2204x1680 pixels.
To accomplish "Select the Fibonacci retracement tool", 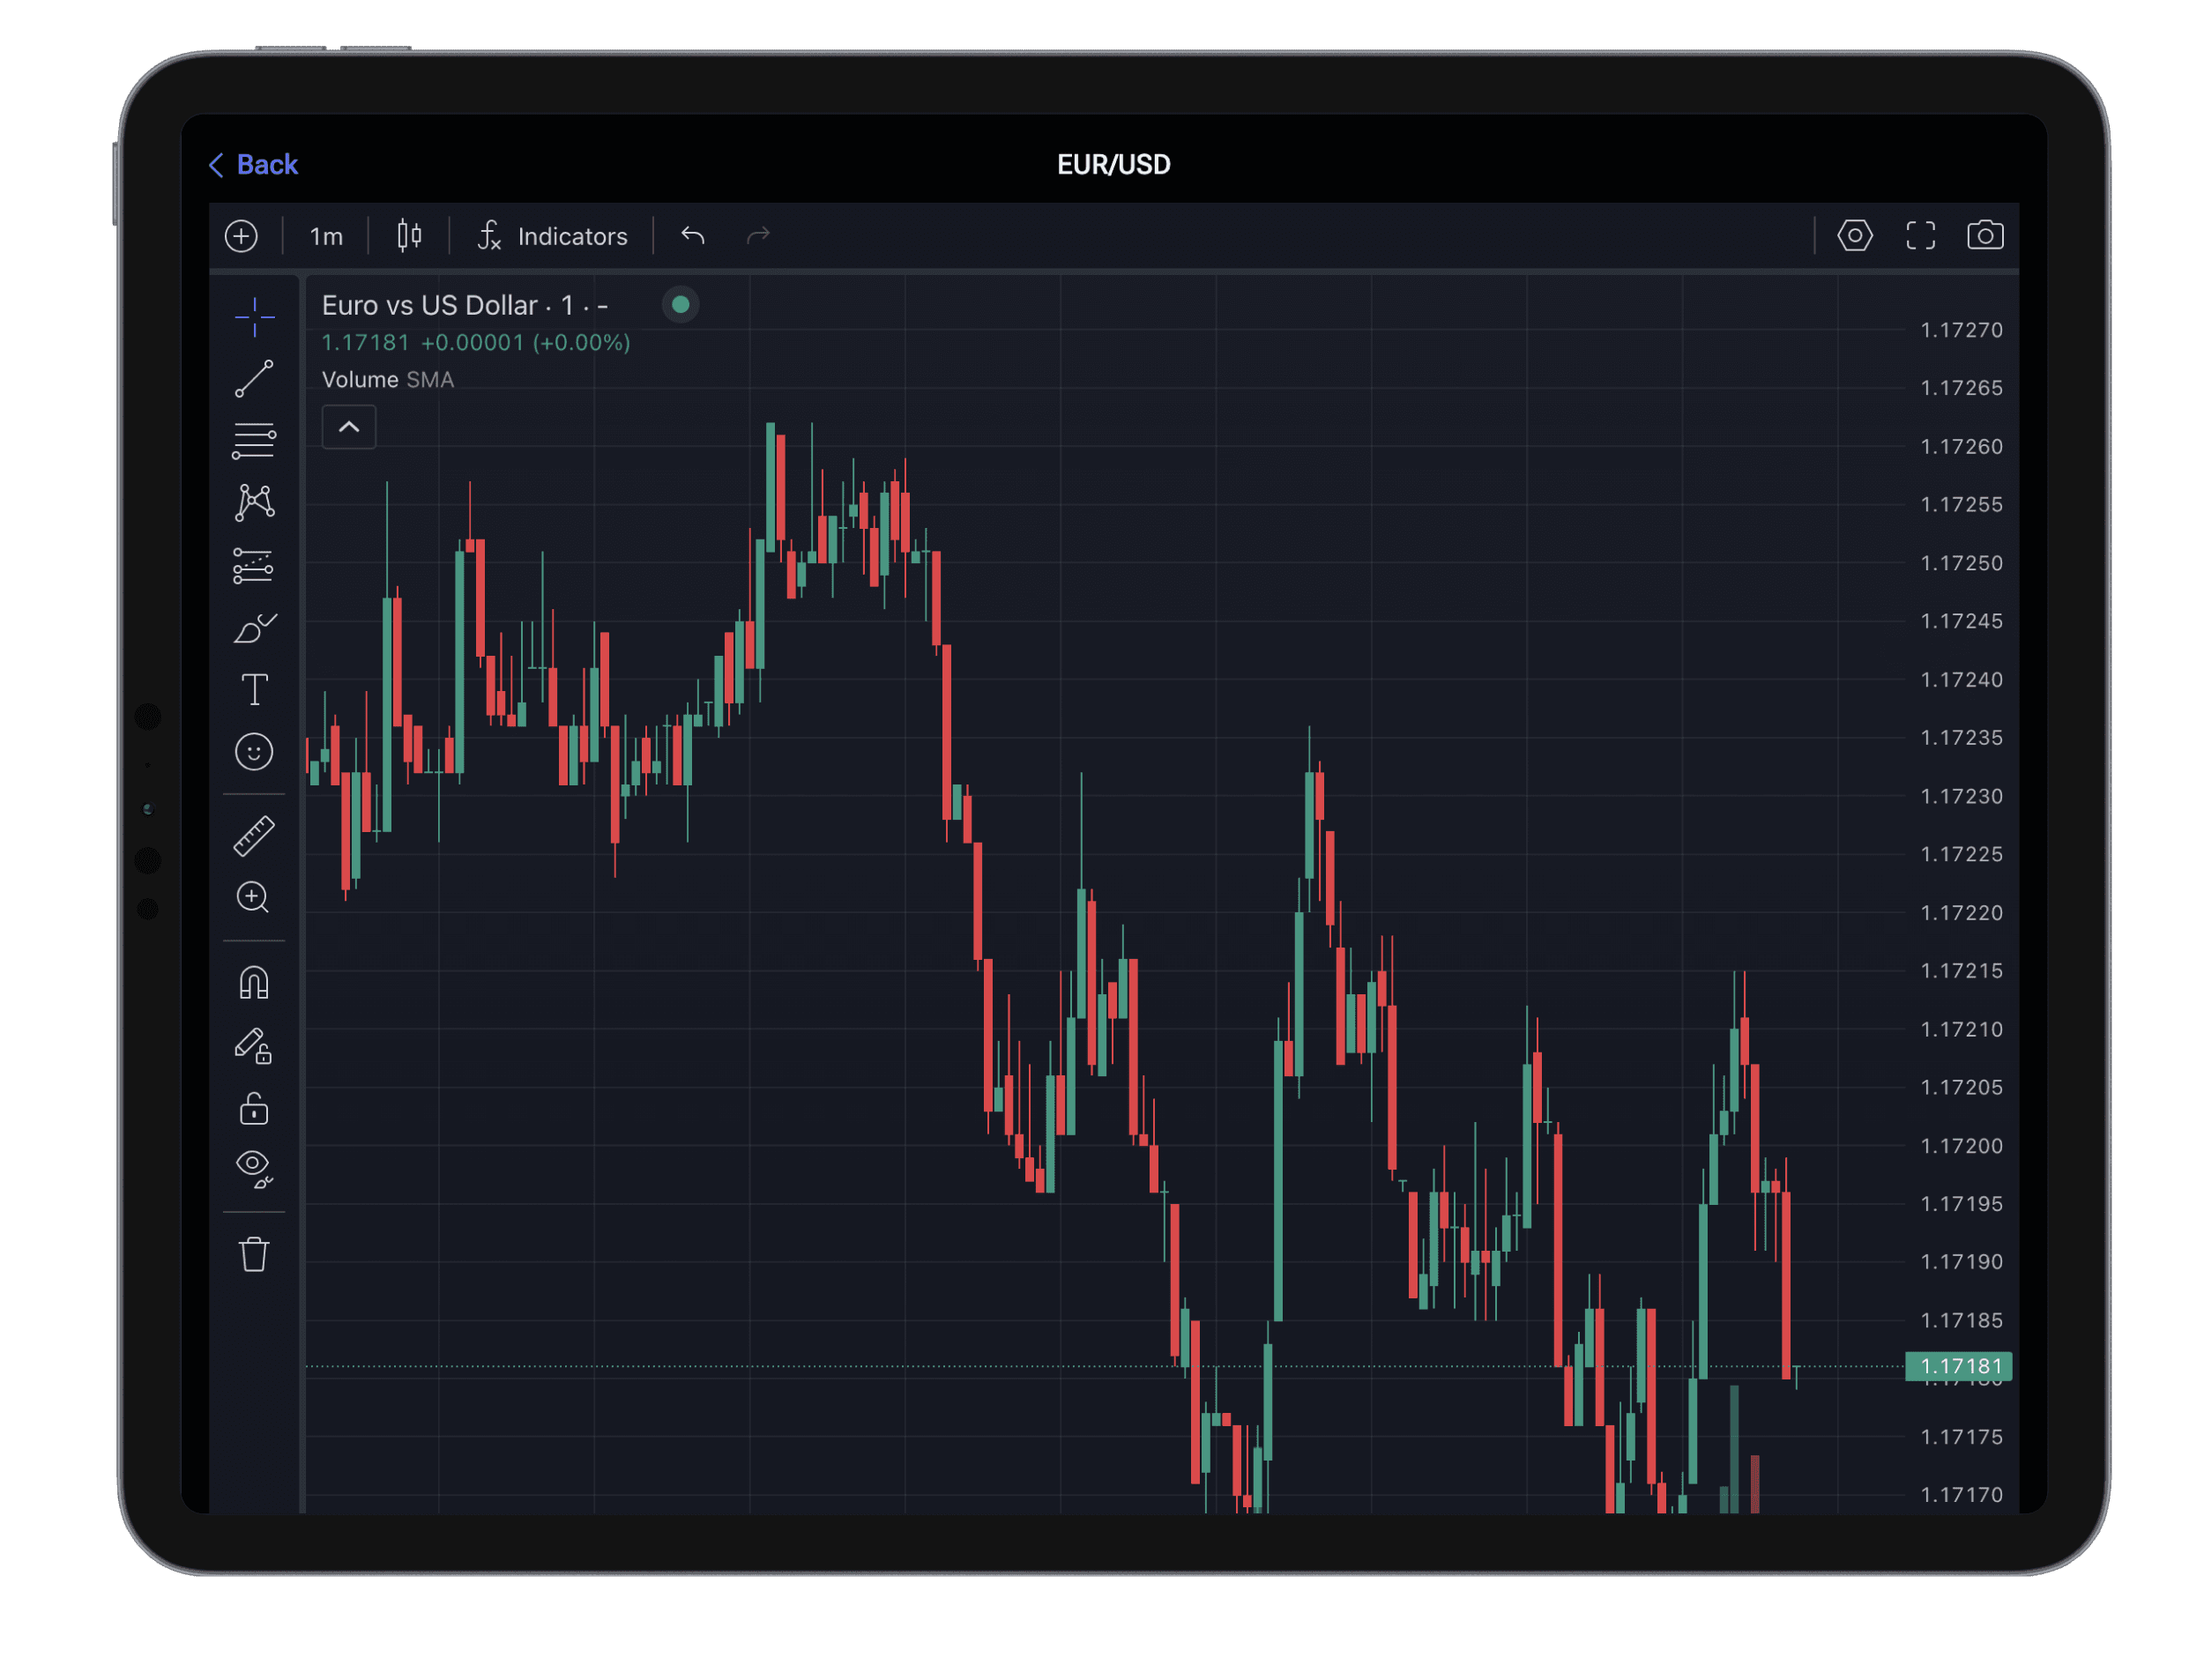I will 254,441.
